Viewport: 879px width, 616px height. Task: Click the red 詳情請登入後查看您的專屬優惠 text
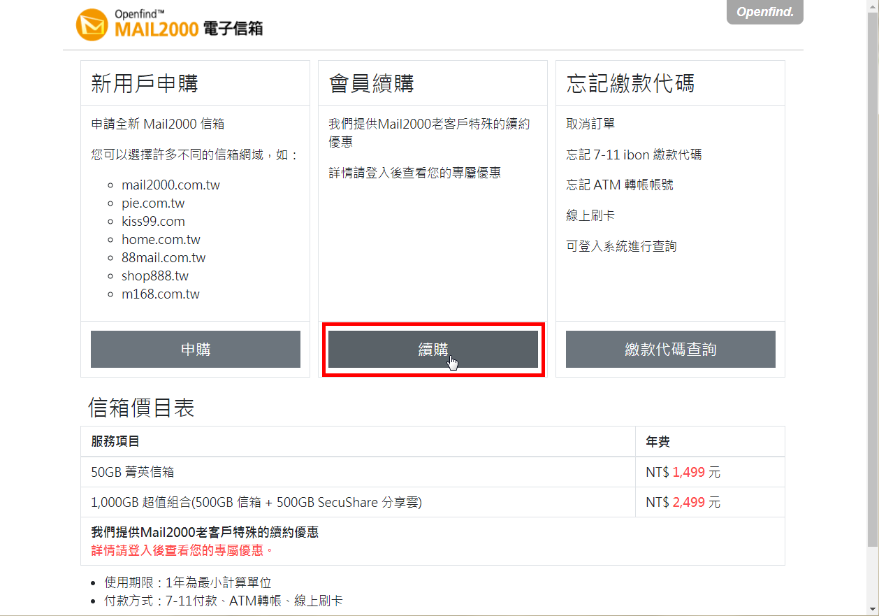pyautogui.click(x=182, y=550)
